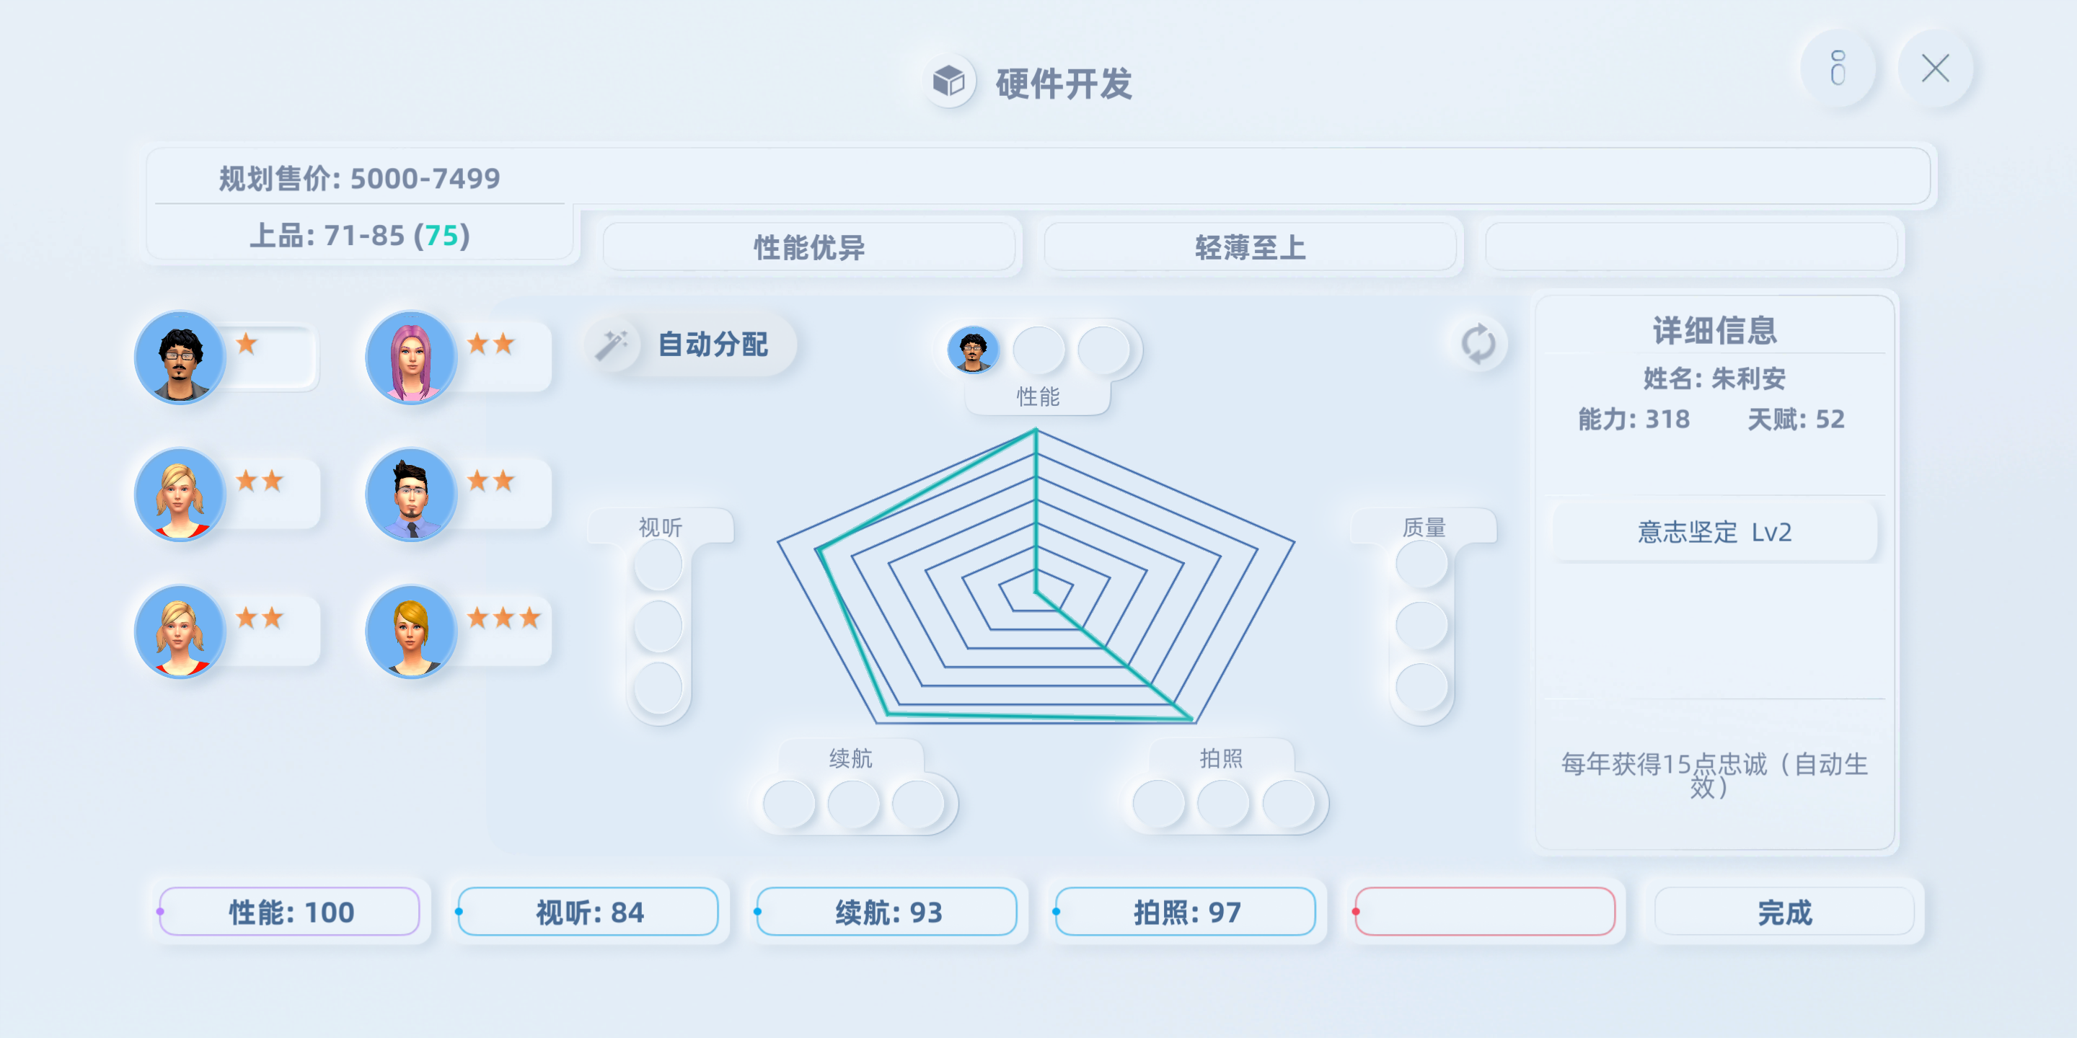Click the magic wand auto-assign icon
The width and height of the screenshot is (2077, 1038).
612,345
